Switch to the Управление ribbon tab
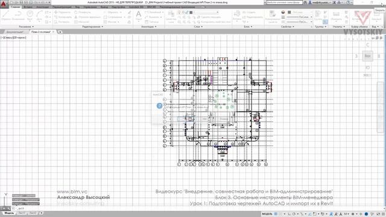Image resolution: width=386 pixels, height=217 pixels. [x=90, y=7]
